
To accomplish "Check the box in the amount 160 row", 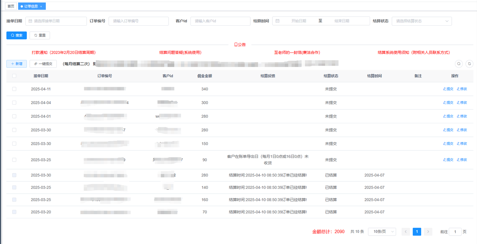I will click(14, 200).
